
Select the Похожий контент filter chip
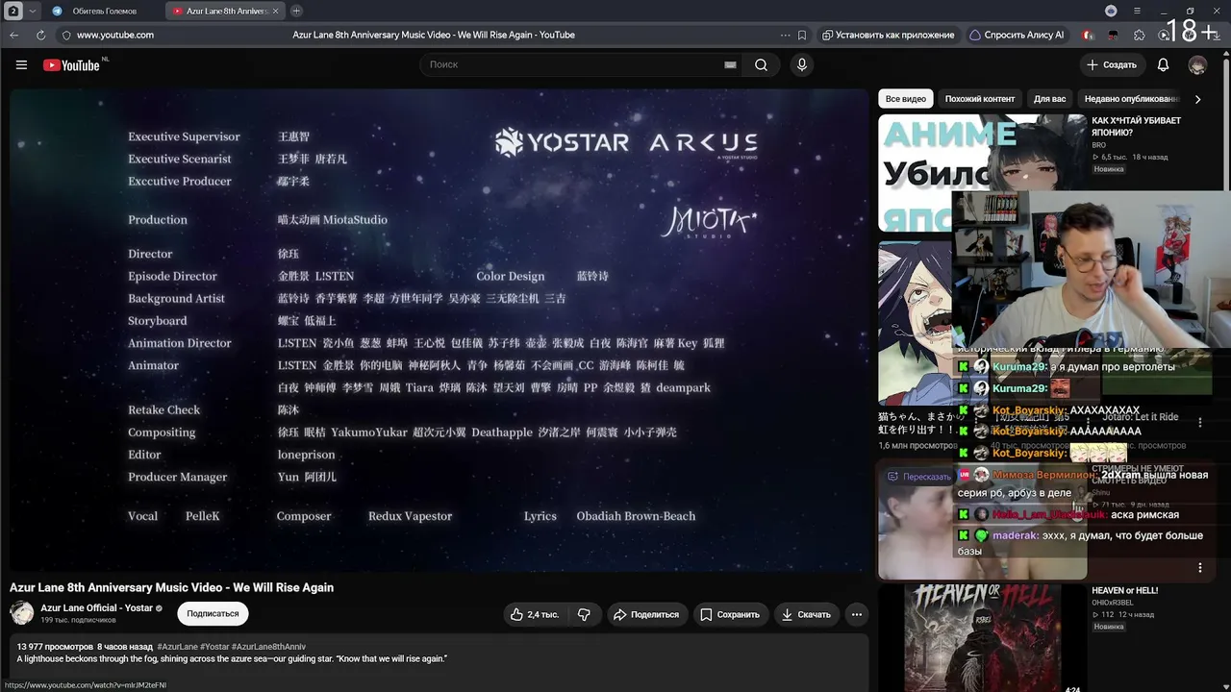click(x=979, y=99)
